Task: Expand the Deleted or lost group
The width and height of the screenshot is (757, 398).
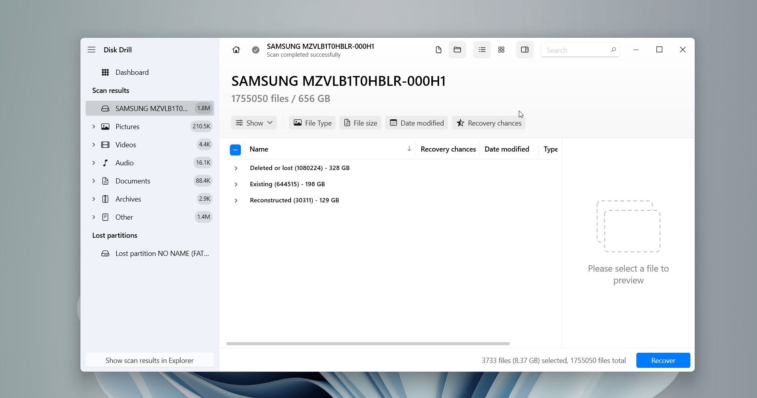Action: [x=236, y=168]
